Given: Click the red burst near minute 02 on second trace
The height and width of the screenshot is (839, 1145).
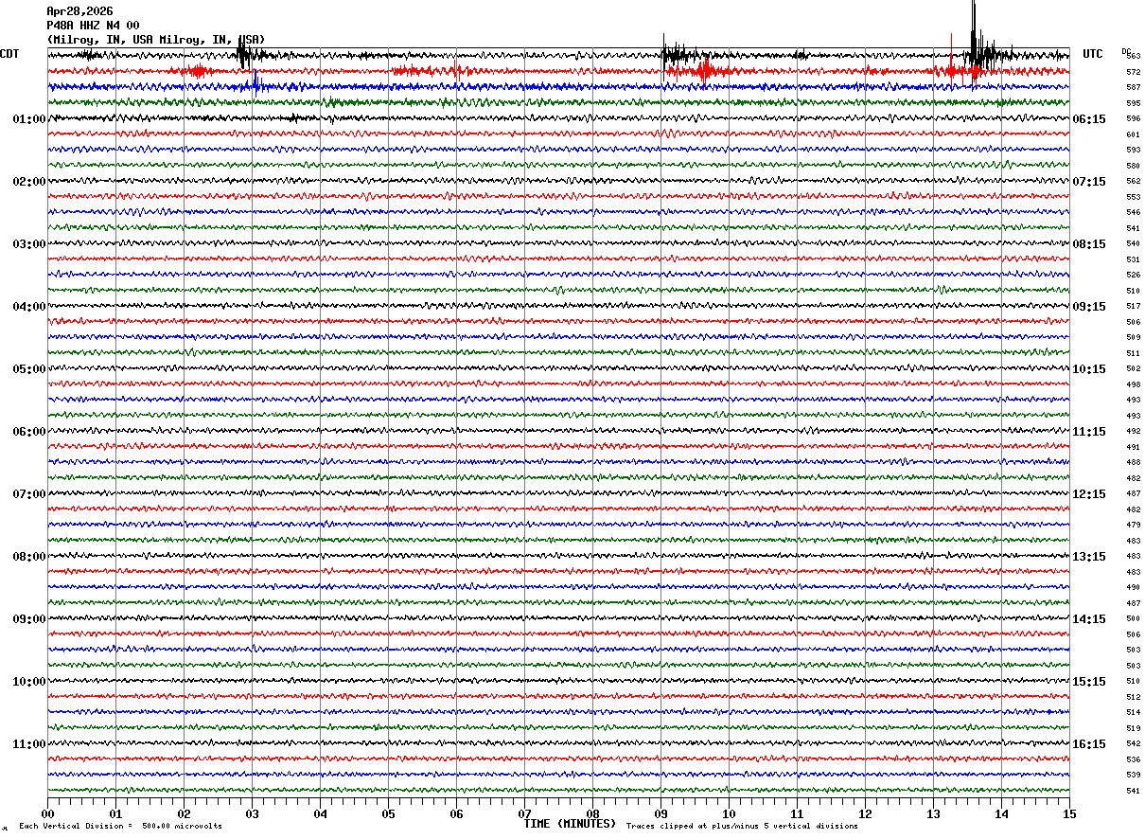Looking at the screenshot, I should coord(197,71).
